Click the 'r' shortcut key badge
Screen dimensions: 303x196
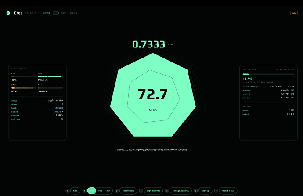tap(216, 191)
